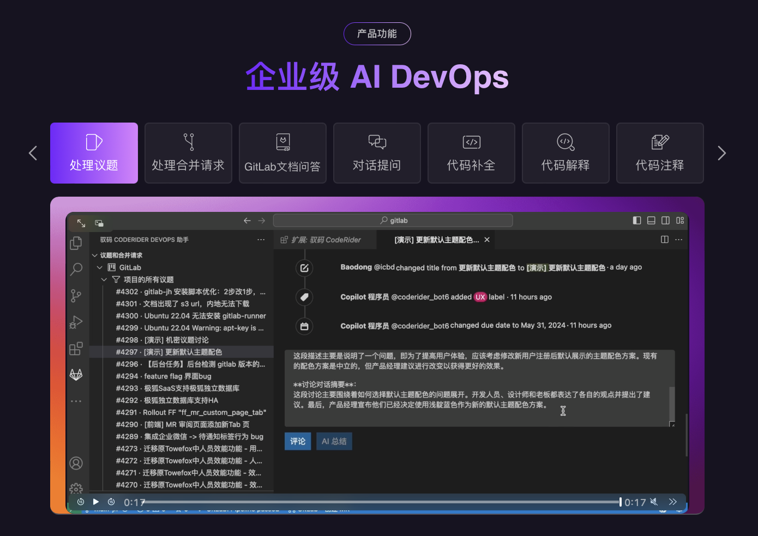Select the 代码解释 feature card
The height and width of the screenshot is (536, 758).
pos(566,153)
